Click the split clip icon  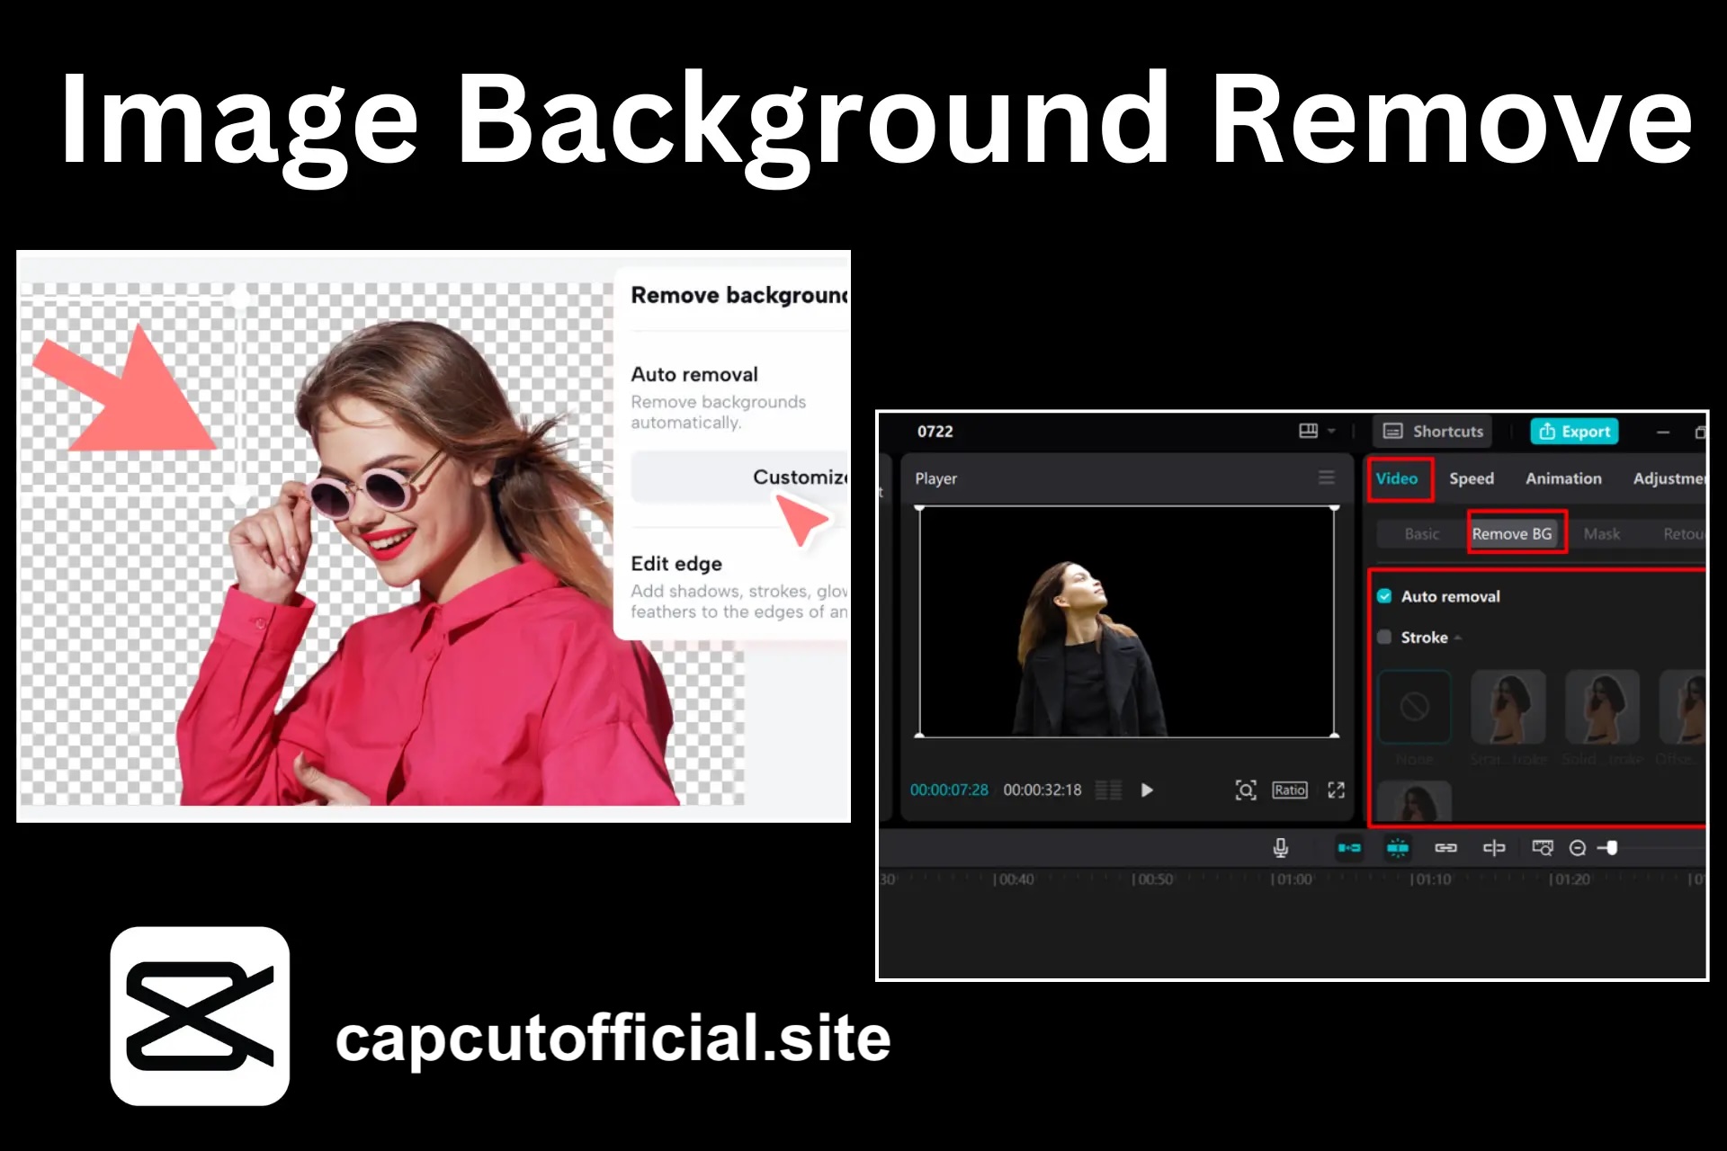pos(1493,848)
